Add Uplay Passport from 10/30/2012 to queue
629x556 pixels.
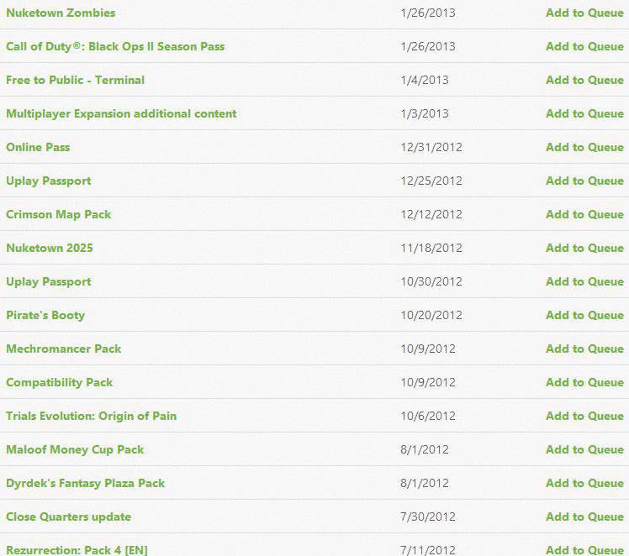click(584, 281)
